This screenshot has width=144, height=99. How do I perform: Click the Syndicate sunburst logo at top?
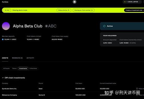click(74, 2)
